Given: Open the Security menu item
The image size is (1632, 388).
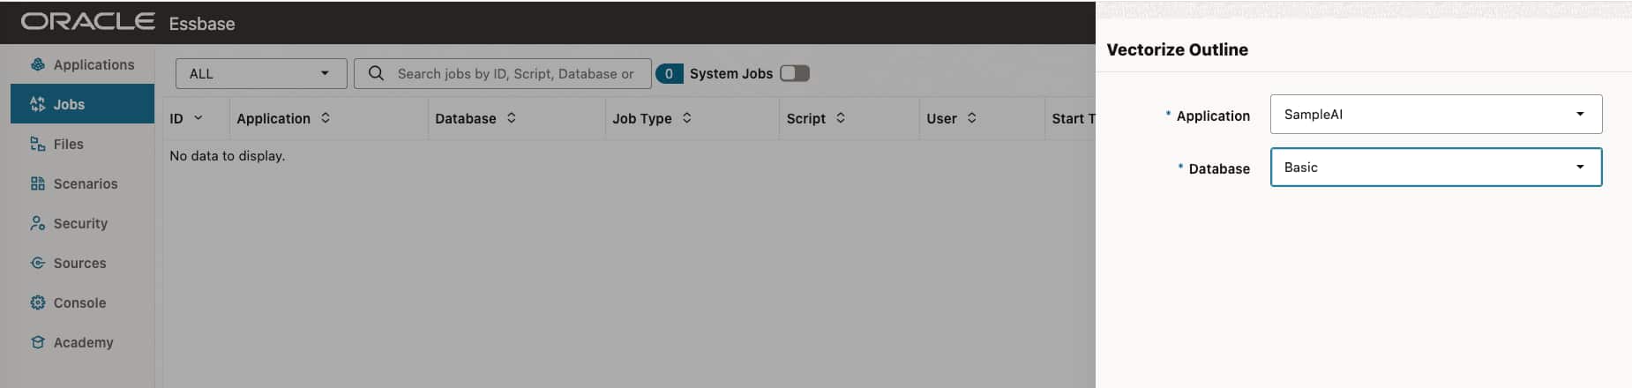Looking at the screenshot, I should pos(80,223).
